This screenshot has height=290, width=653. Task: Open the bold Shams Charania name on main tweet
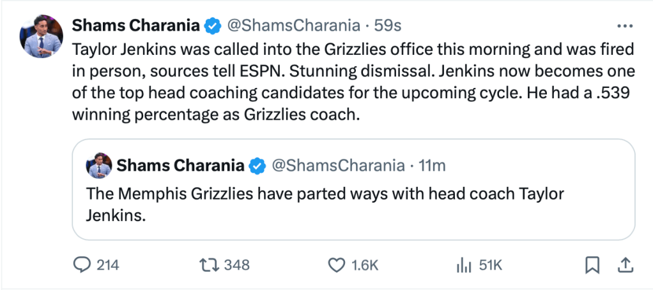point(135,25)
